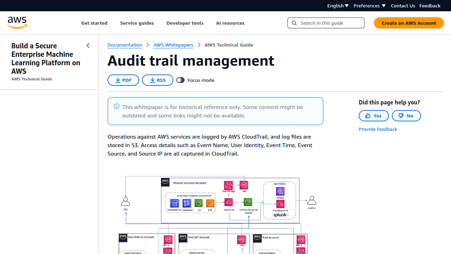Screen dimensions: 451x254
Task: Click the thumbs down icon
Action: coord(401,116)
